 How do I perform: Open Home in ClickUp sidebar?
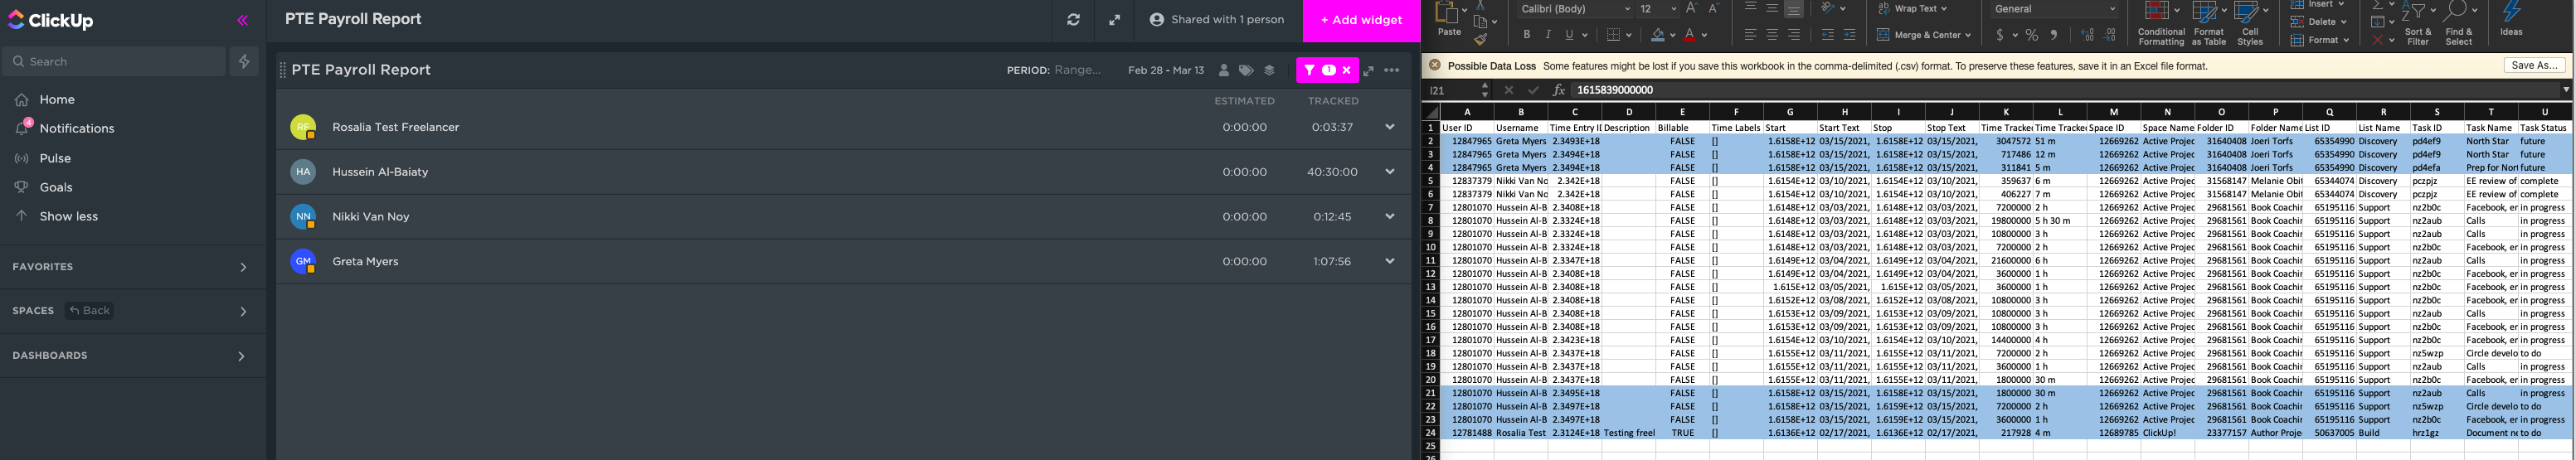pyautogui.click(x=57, y=100)
